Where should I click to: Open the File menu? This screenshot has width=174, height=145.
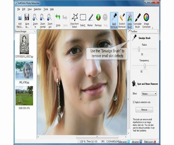click(19, 9)
